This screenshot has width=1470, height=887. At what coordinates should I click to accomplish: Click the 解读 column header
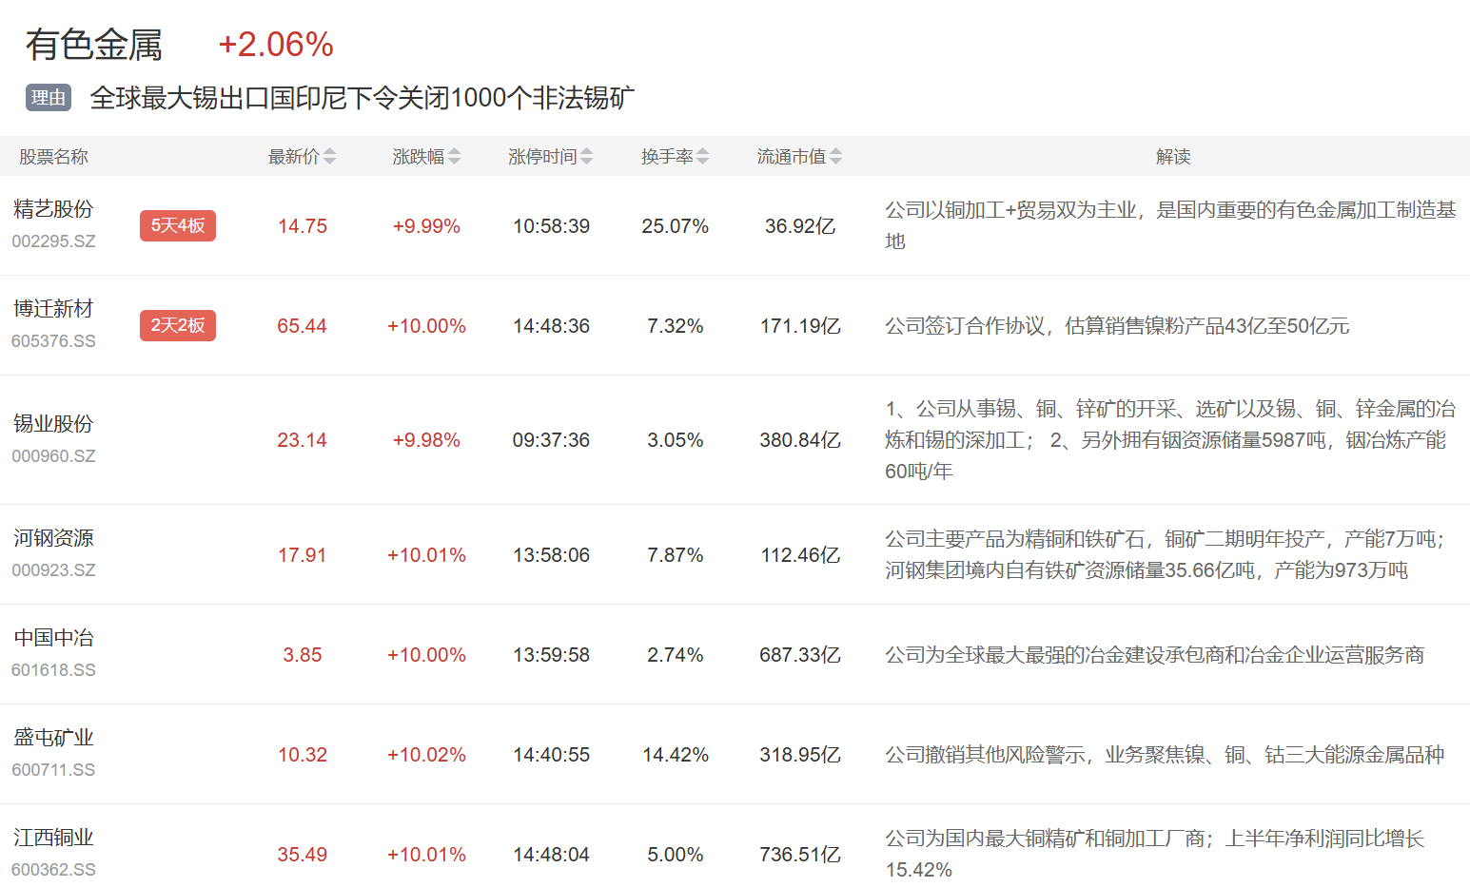1173,157
